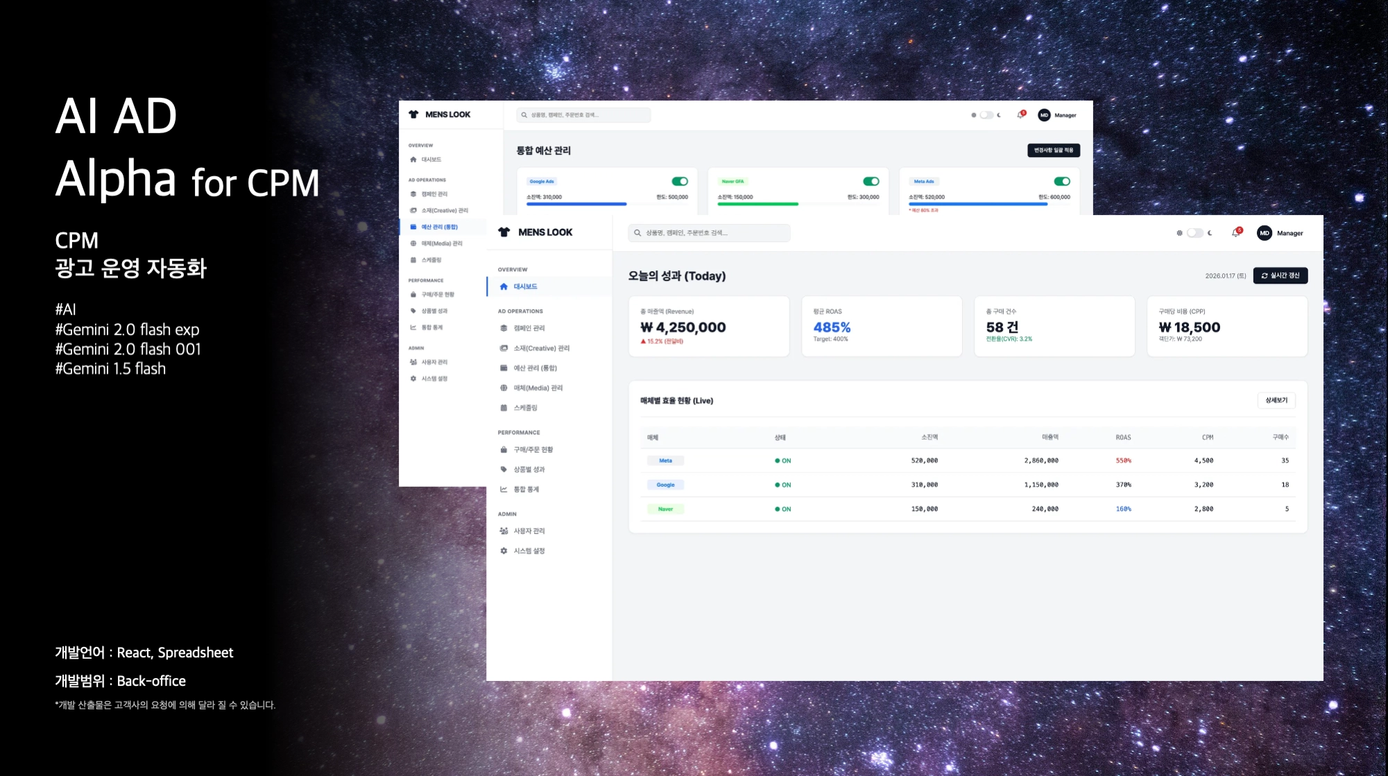Screen dimensions: 1388x776
Task: Toggle the Google Ads budget switch
Action: coord(680,181)
